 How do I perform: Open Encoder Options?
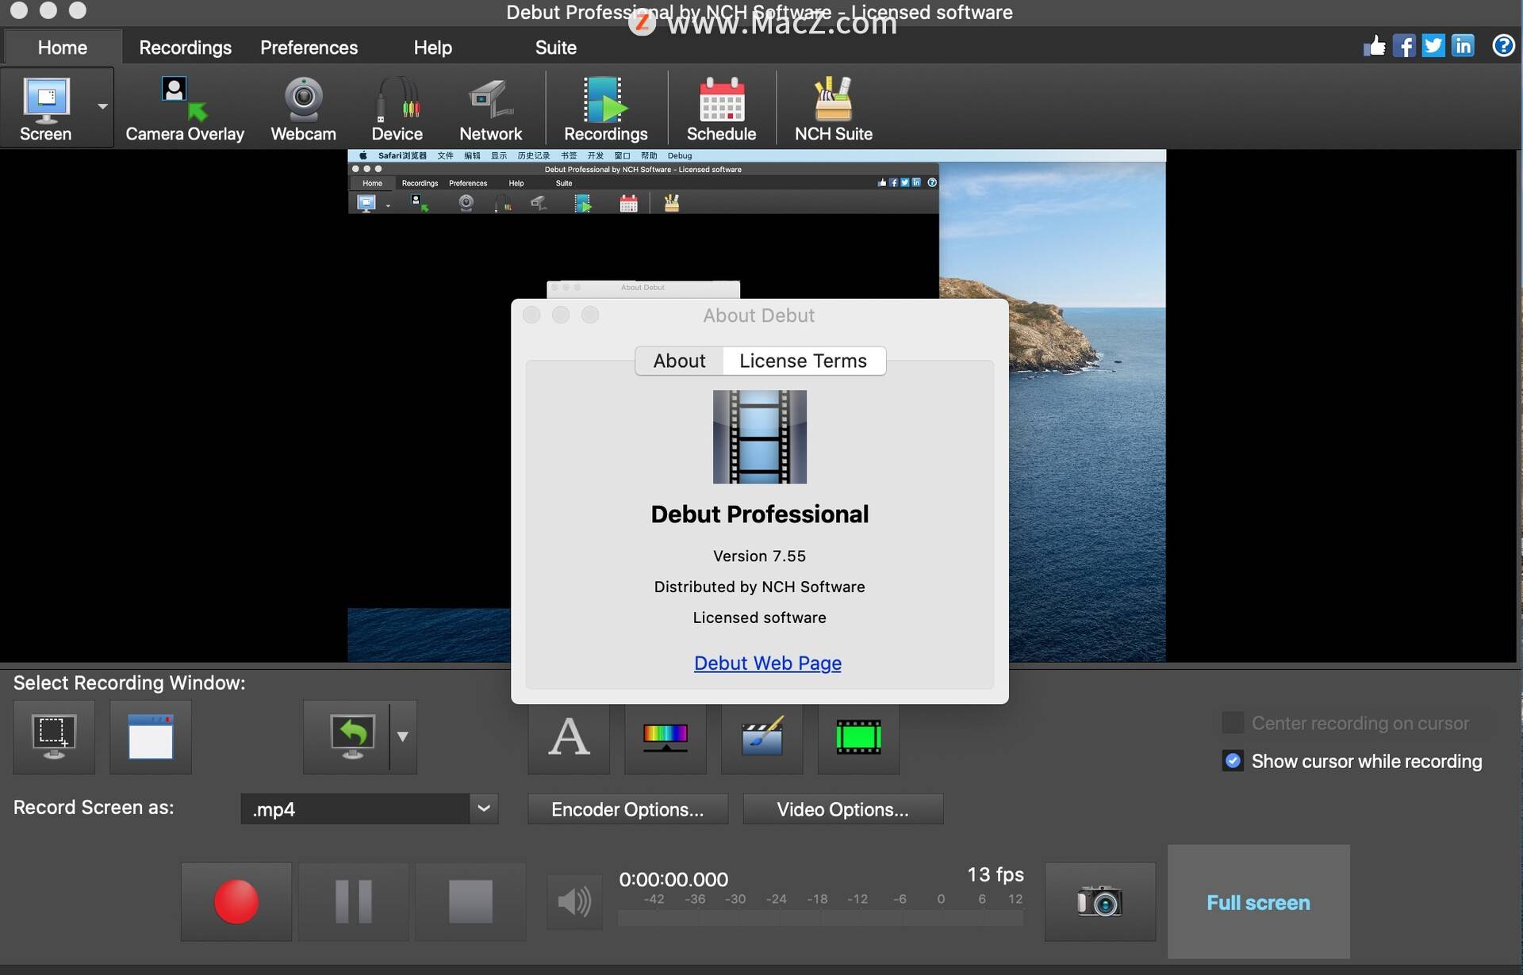(627, 809)
